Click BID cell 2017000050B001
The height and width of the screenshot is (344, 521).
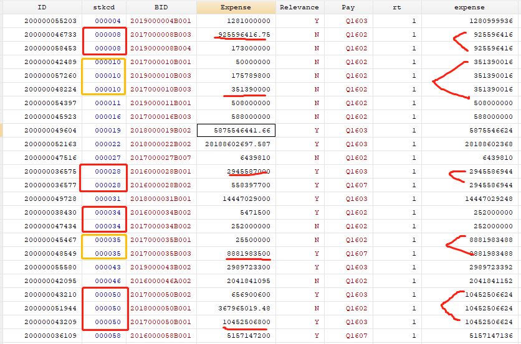(161, 322)
